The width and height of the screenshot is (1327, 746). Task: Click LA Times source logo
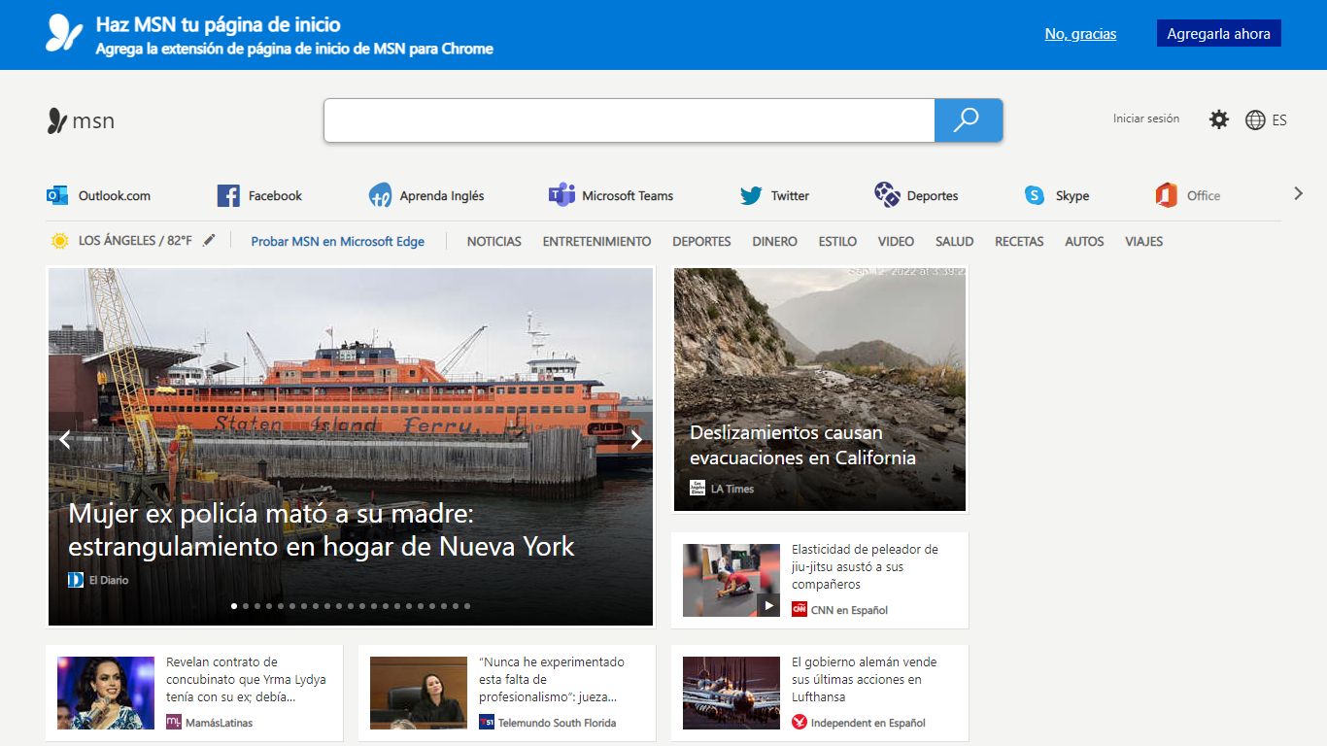point(698,489)
